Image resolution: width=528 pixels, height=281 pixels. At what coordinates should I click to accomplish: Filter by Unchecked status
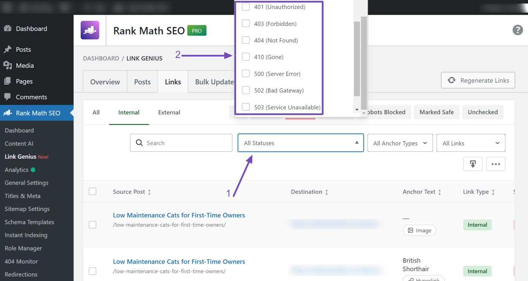pyautogui.click(x=483, y=112)
